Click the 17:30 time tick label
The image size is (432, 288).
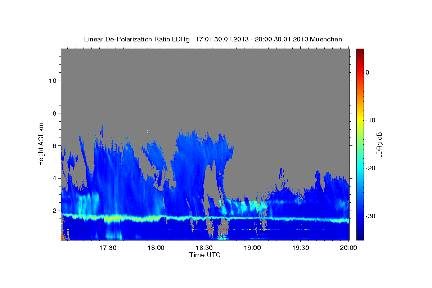coord(108,248)
